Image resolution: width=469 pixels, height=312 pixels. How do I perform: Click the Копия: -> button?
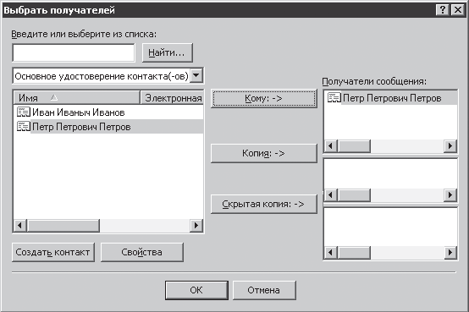tap(264, 153)
